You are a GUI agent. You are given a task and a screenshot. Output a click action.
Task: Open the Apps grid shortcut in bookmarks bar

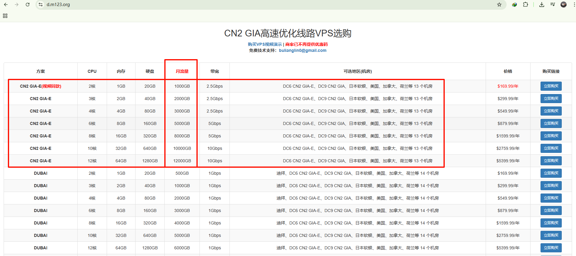tap(5, 16)
